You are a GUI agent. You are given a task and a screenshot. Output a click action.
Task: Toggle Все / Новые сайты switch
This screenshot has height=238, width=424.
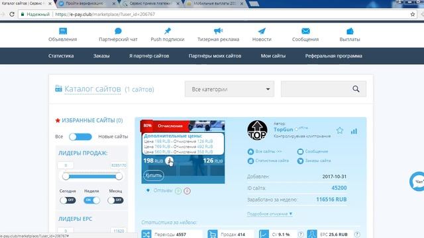[80, 137]
